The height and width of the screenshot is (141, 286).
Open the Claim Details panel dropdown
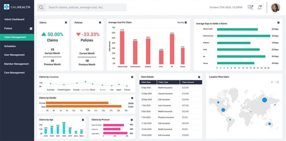(199, 77)
